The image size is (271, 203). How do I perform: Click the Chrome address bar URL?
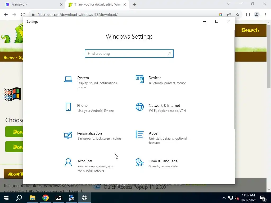(78, 15)
